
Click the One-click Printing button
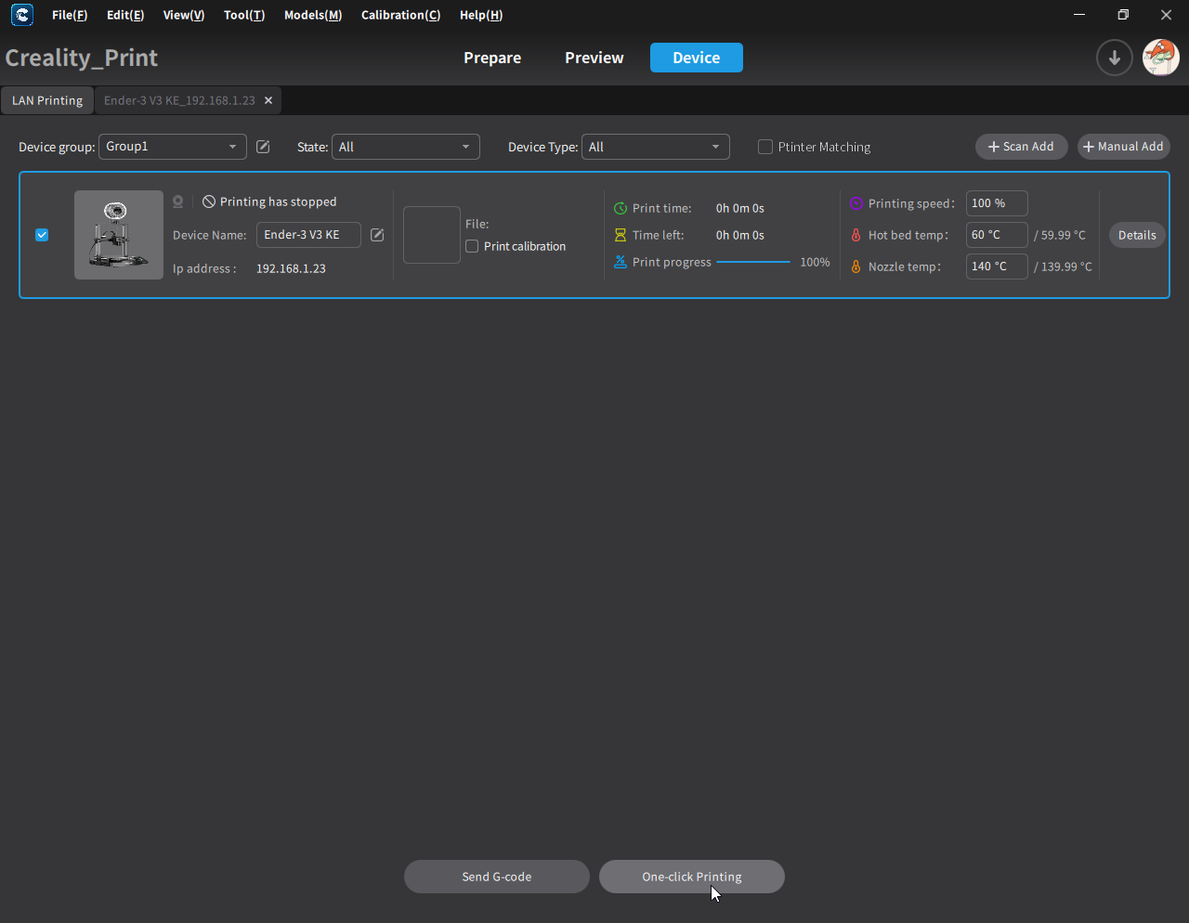(x=692, y=877)
